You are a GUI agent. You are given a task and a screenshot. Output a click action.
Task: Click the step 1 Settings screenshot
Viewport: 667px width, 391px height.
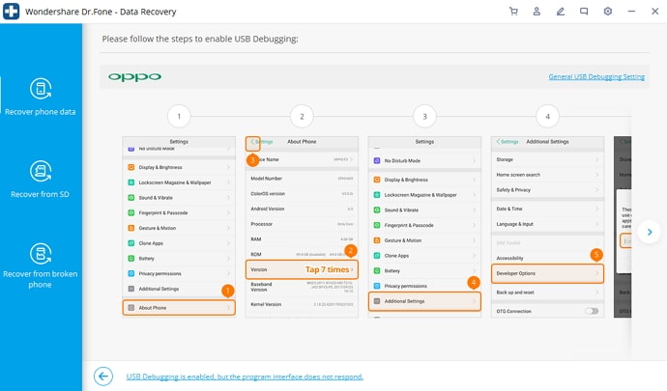(x=179, y=227)
